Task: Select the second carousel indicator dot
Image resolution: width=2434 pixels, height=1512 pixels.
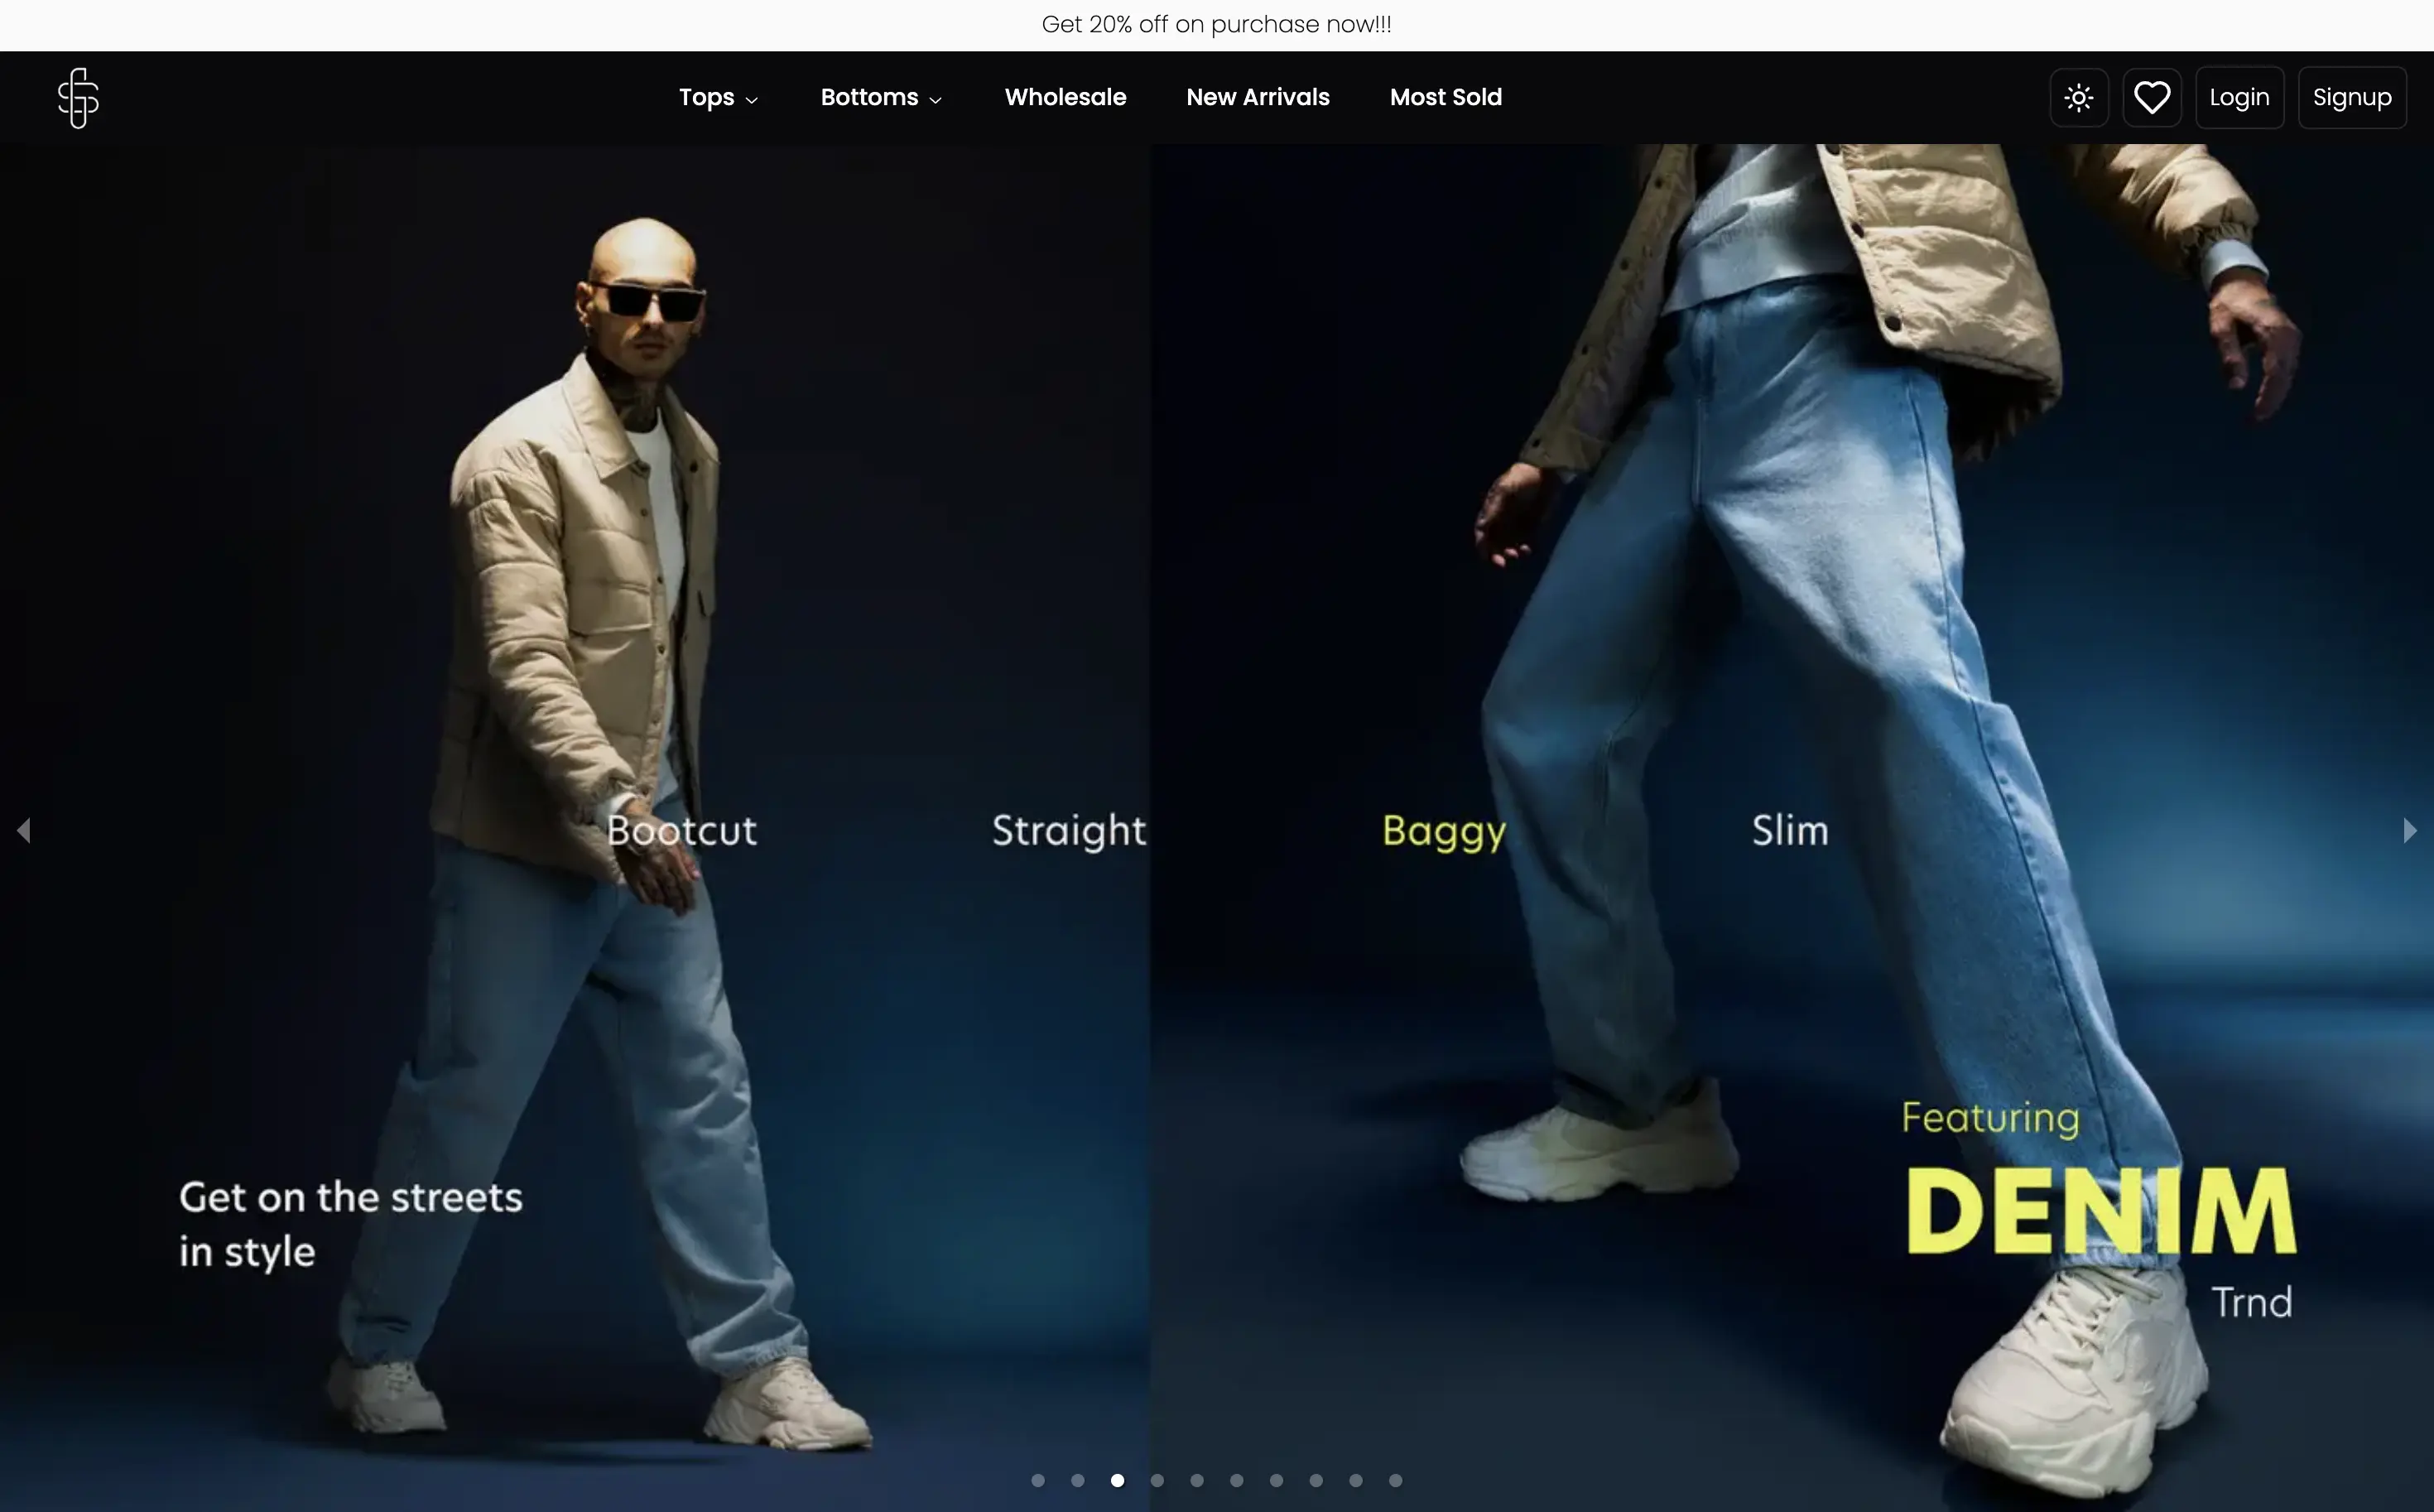Action: click(x=1078, y=1480)
